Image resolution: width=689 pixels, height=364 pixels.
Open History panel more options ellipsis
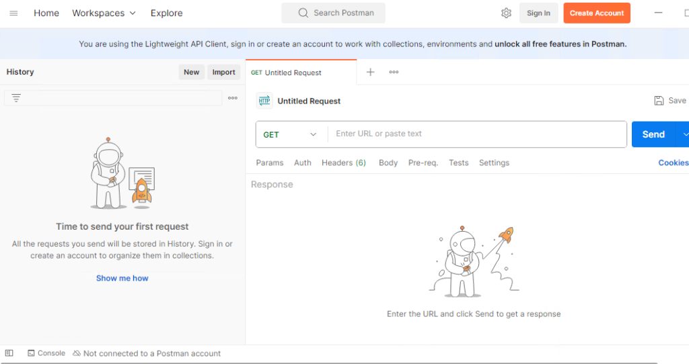233,98
